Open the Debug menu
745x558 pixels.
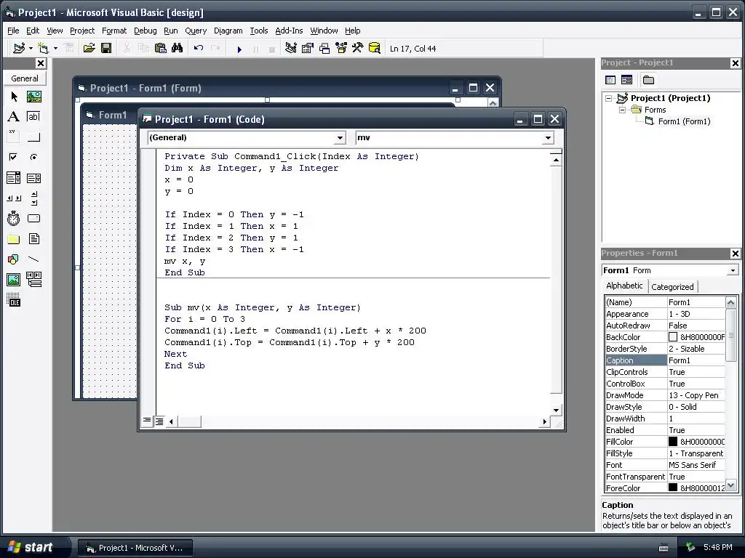point(146,31)
